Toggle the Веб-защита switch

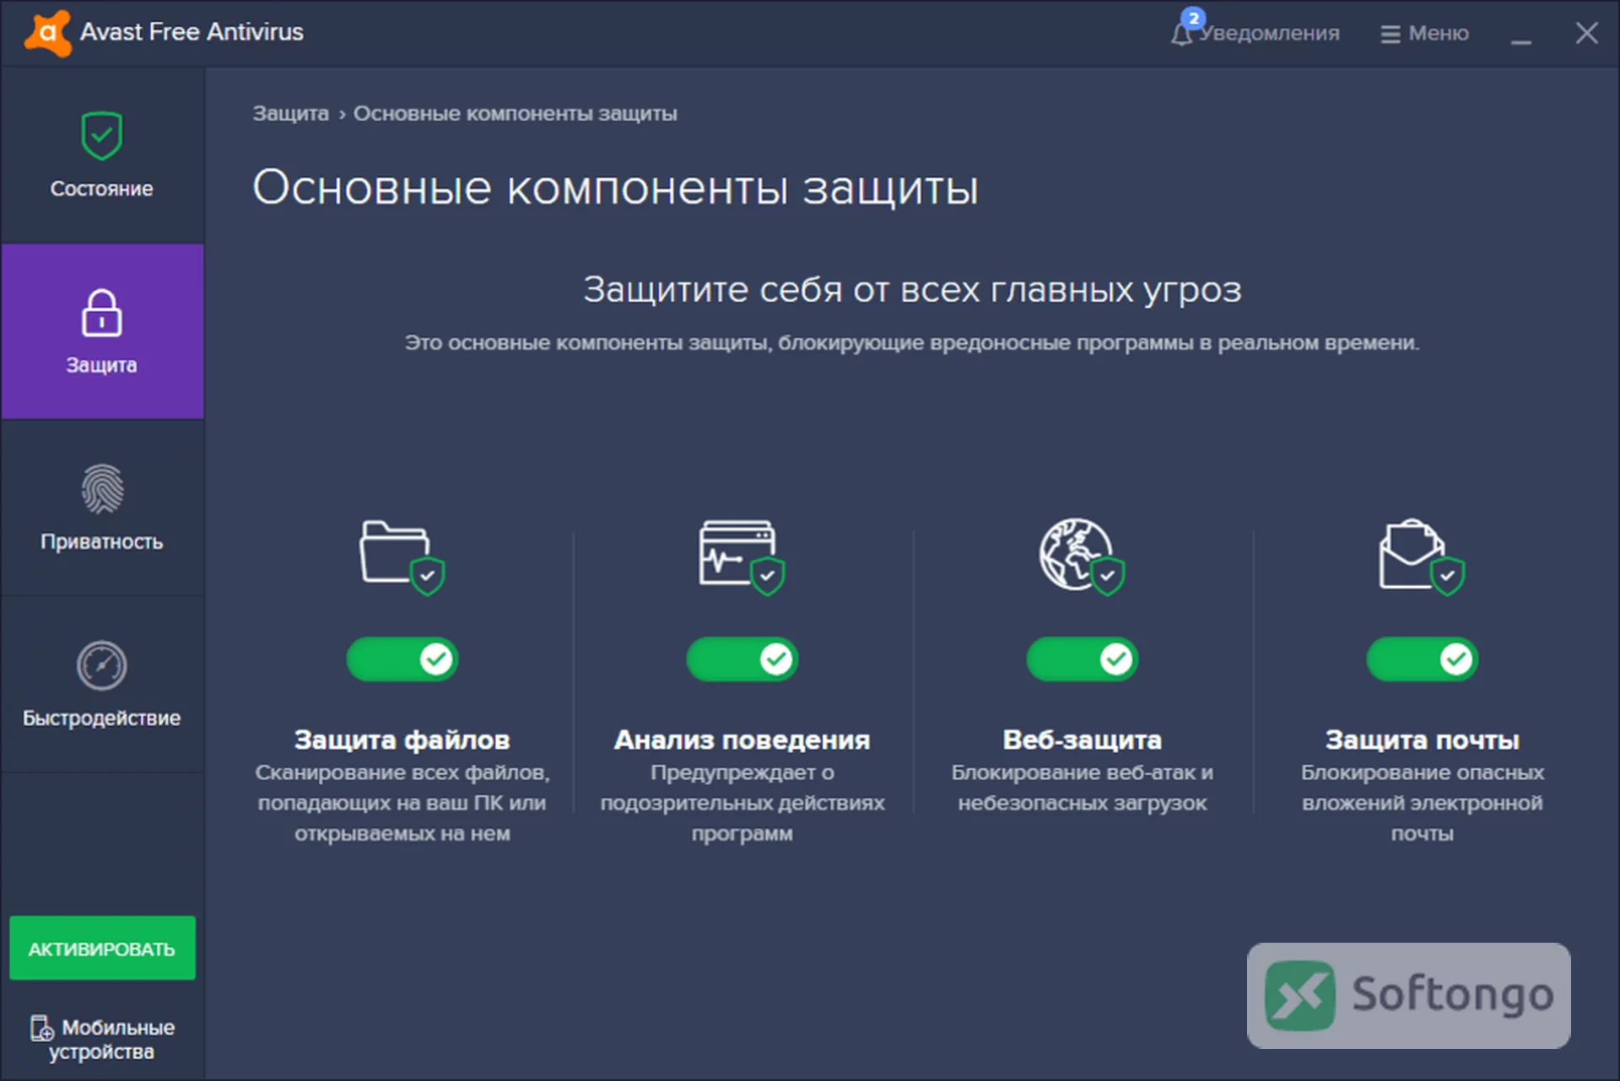point(1082,659)
